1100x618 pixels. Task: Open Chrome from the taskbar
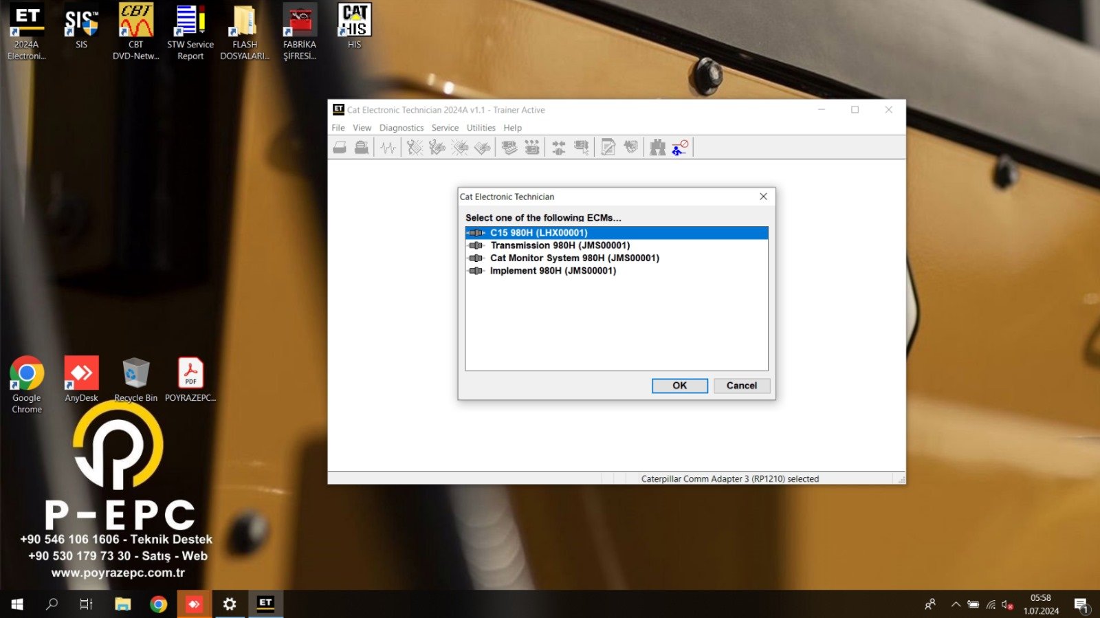pyautogui.click(x=159, y=604)
